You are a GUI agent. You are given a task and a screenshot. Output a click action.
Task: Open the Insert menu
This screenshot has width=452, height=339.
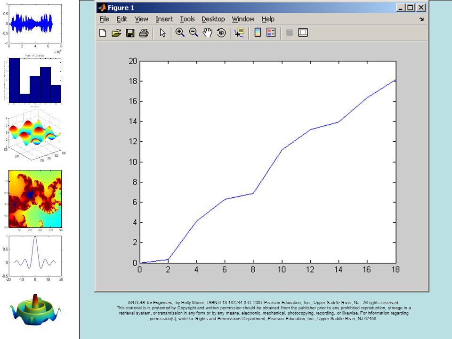pyautogui.click(x=164, y=19)
